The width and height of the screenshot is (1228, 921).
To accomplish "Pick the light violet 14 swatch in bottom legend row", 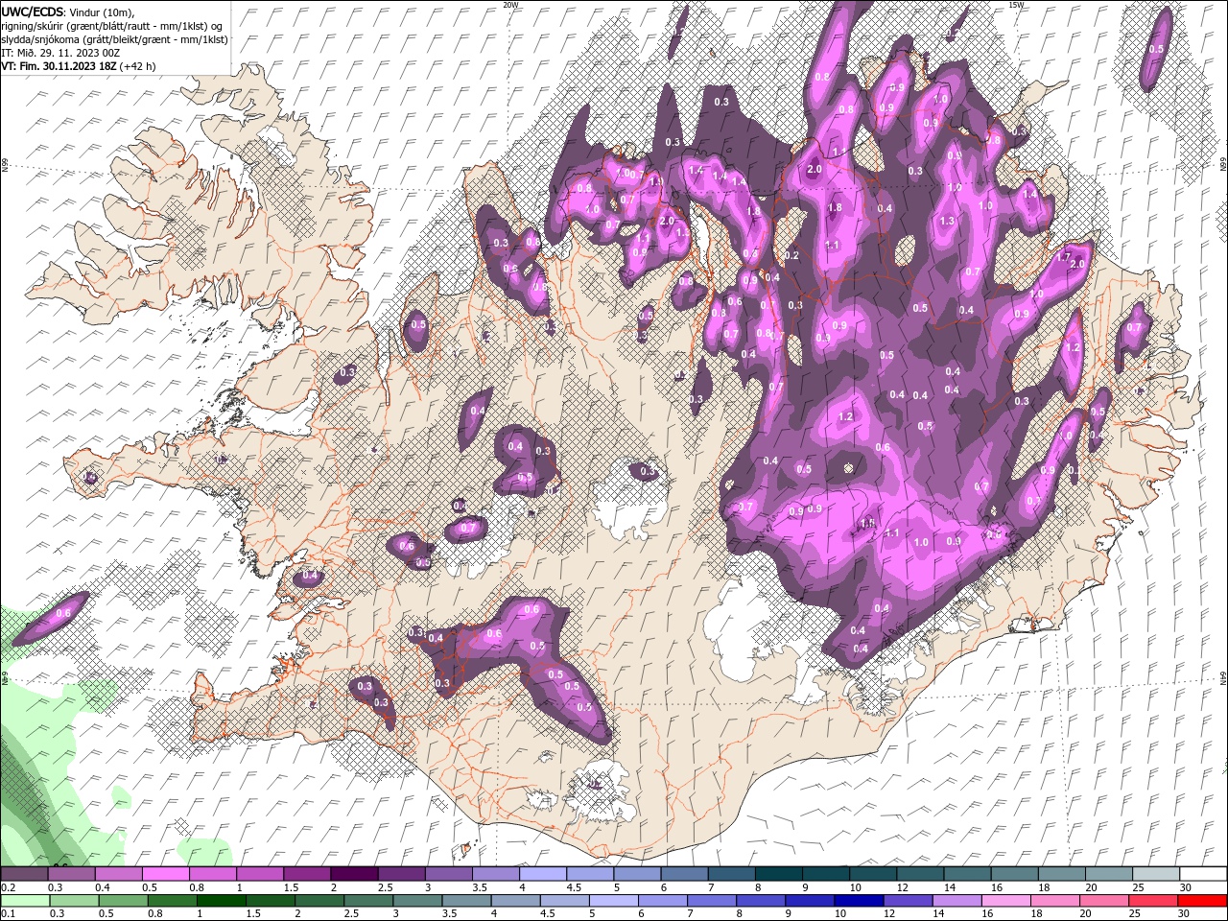I will click(x=956, y=901).
